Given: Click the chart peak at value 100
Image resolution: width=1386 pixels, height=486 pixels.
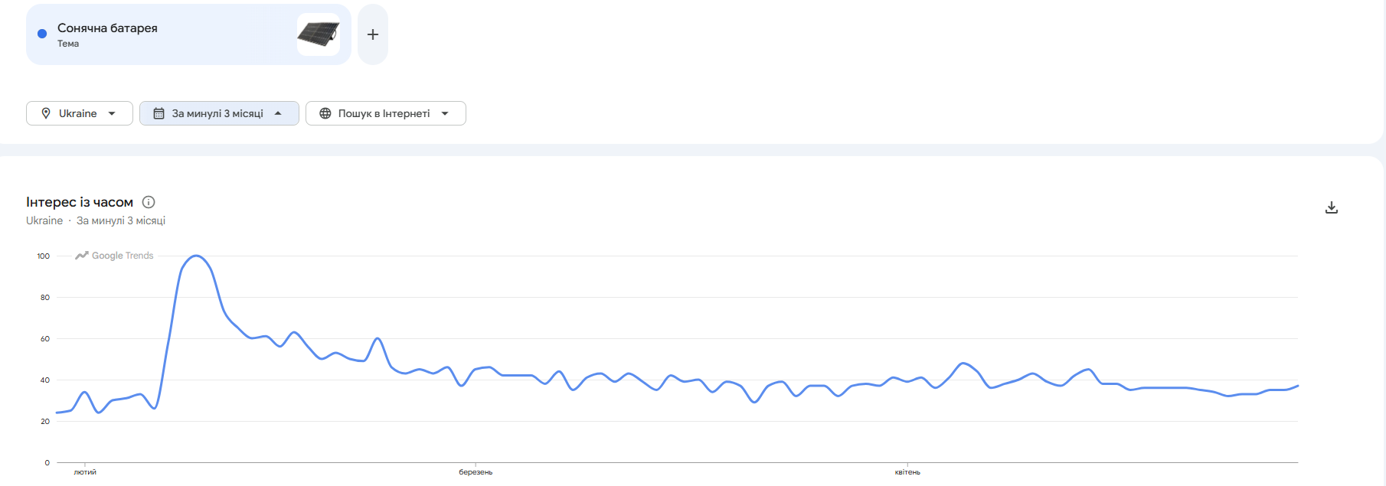Looking at the screenshot, I should [x=197, y=256].
